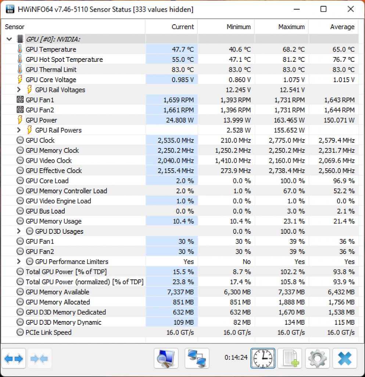Select the GPU D3D Memory Dedicated label

[66, 312]
